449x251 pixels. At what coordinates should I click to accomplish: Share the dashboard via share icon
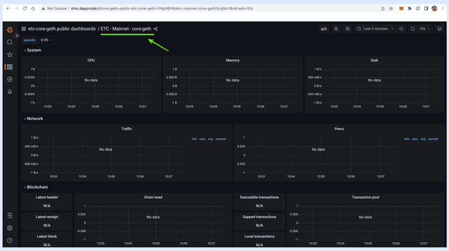(x=156, y=29)
